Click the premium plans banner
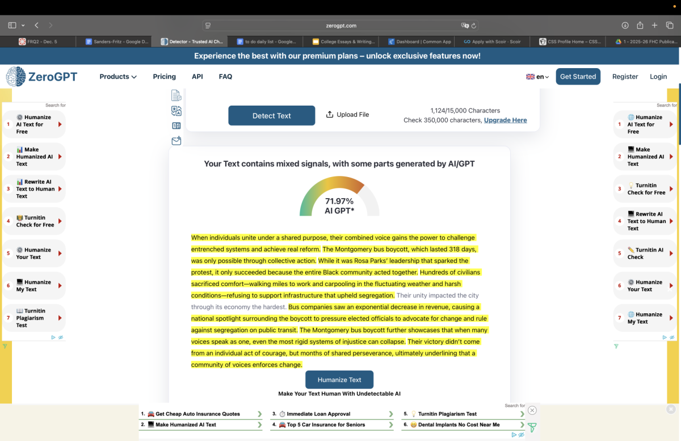Image resolution: width=681 pixels, height=441 pixels. 337,56
